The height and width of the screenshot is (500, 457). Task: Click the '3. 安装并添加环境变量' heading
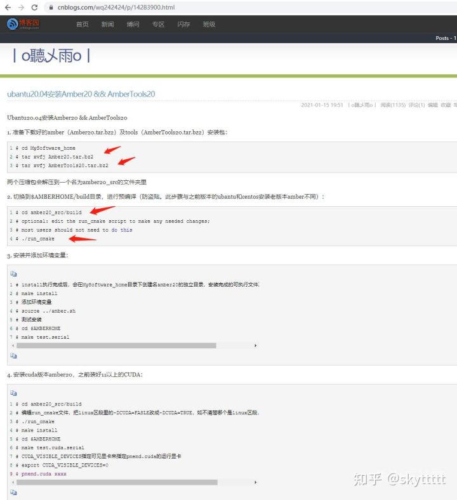tap(37, 255)
